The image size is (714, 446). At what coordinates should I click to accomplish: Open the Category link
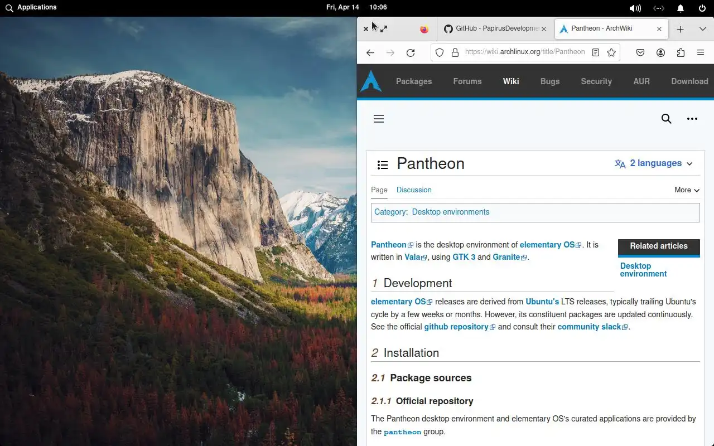pyautogui.click(x=390, y=212)
